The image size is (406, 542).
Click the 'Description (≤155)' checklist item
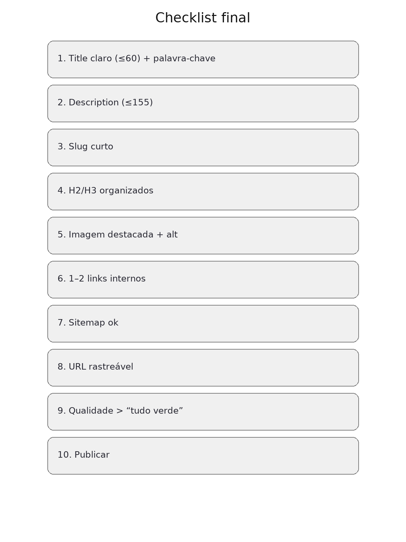(x=203, y=103)
